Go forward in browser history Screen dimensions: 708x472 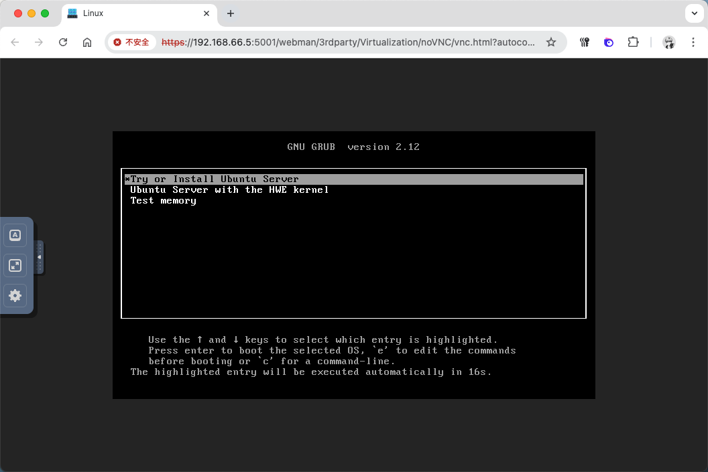pyautogui.click(x=39, y=42)
